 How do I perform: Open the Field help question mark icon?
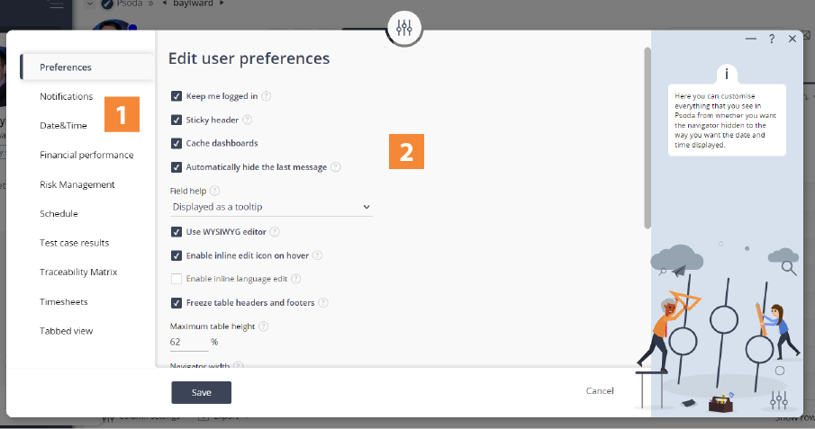pyautogui.click(x=214, y=192)
